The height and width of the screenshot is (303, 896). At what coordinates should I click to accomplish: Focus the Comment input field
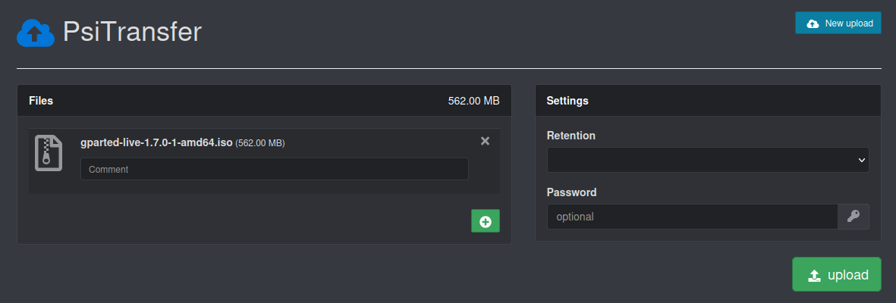tap(274, 170)
